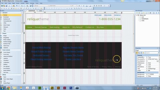
Task: Collapse the General properties group
Action: pos(136,55)
